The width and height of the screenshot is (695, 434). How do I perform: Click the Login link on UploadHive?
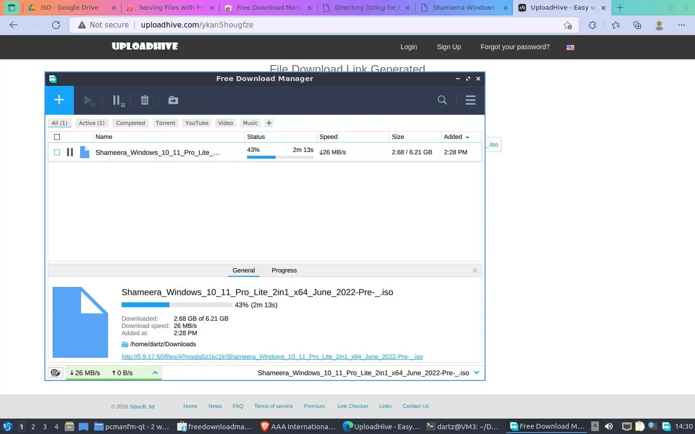point(409,47)
